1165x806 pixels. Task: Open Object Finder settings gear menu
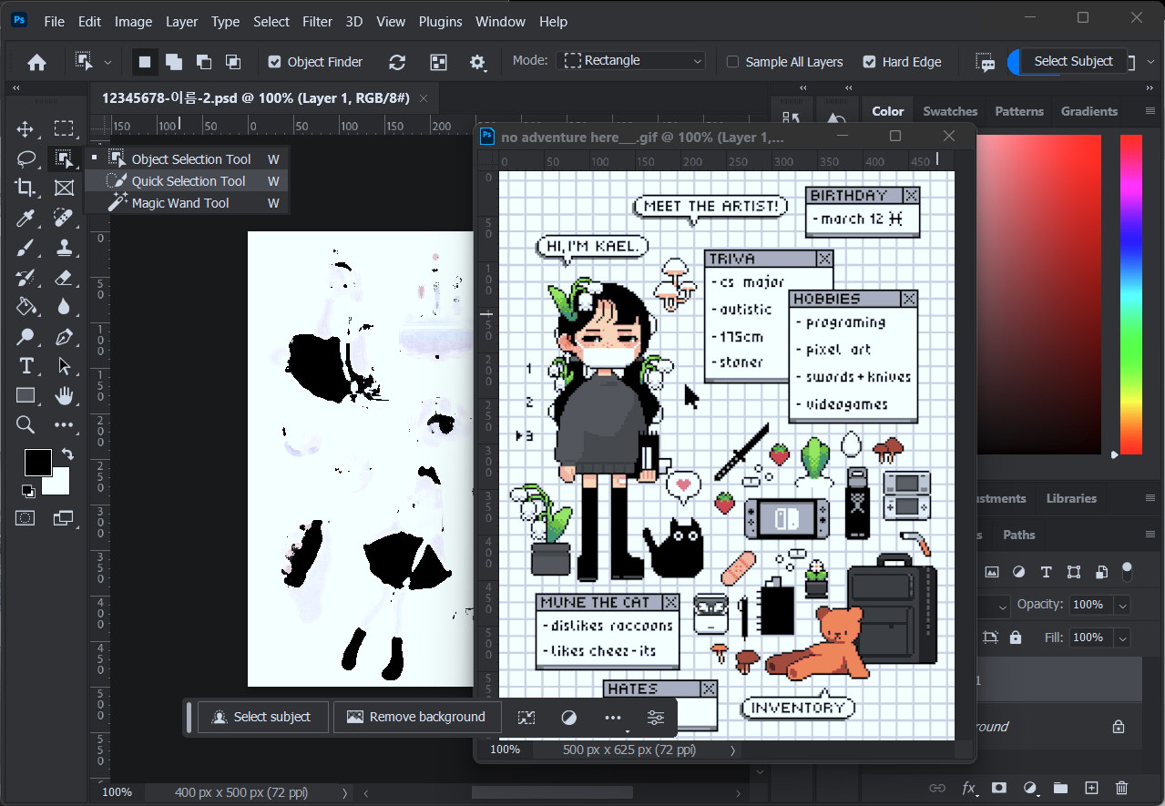coord(477,62)
